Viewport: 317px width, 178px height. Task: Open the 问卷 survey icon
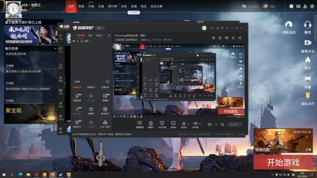coord(307,81)
